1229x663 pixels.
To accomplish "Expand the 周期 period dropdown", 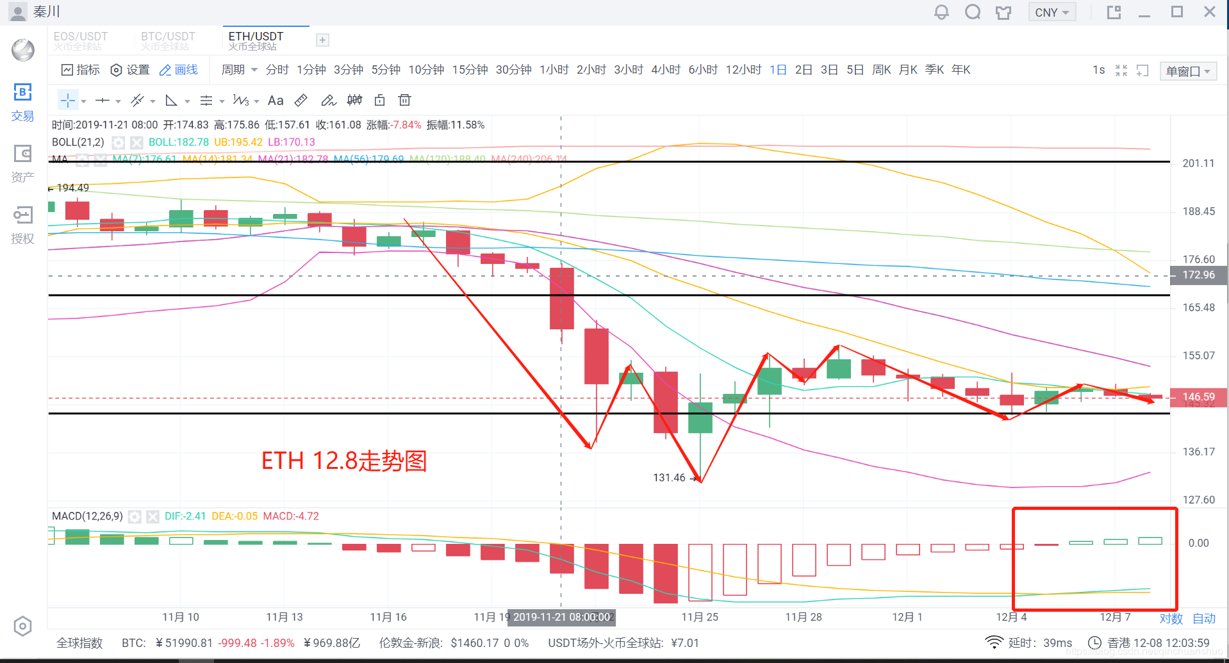I will click(239, 70).
